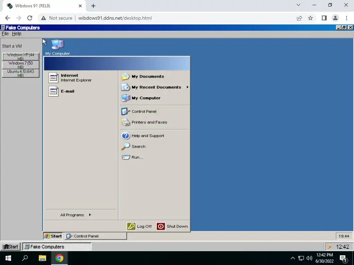This screenshot has height=265, width=354.
Task: Open a new browser tab
Action: 93,6
